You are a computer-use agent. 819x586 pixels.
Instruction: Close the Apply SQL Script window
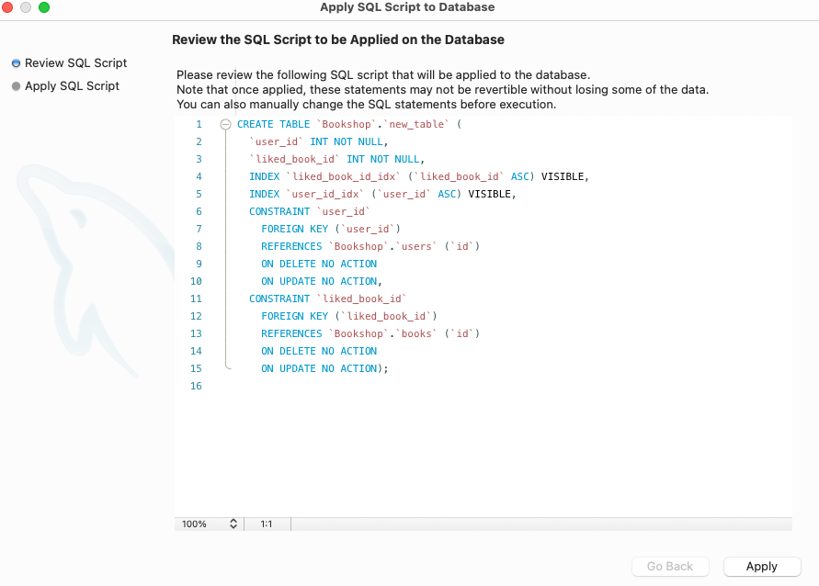7,7
